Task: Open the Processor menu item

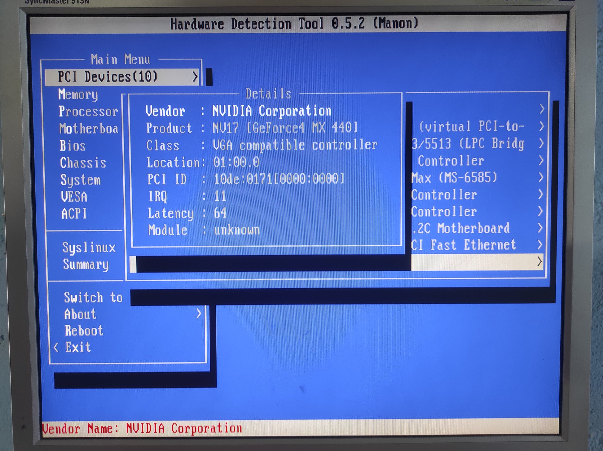Action: [x=88, y=112]
